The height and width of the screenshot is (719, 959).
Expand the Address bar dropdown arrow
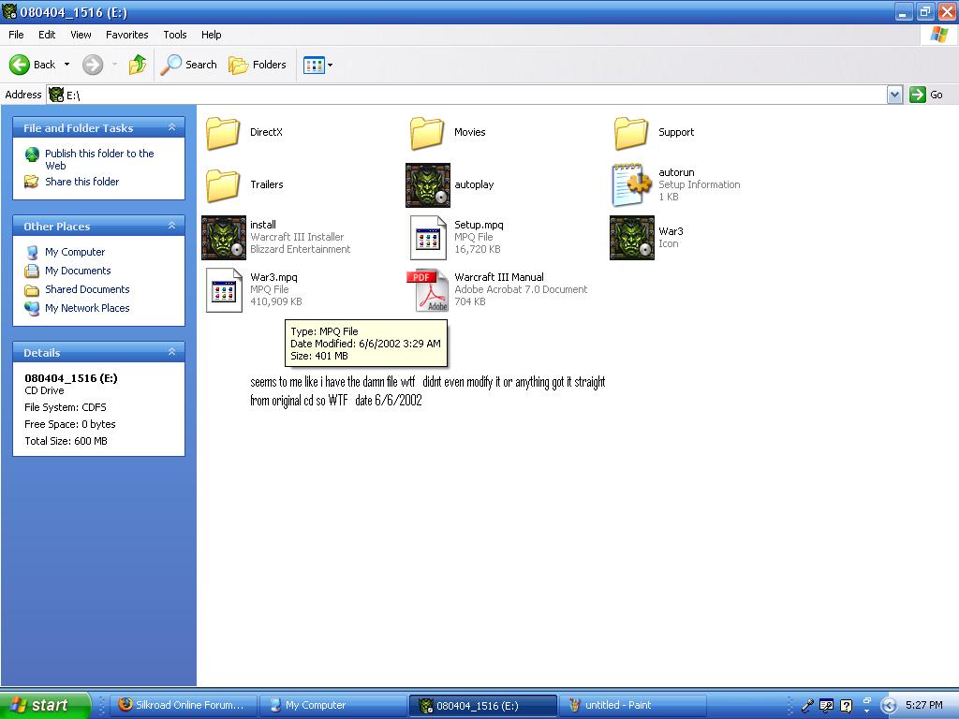[x=894, y=95]
